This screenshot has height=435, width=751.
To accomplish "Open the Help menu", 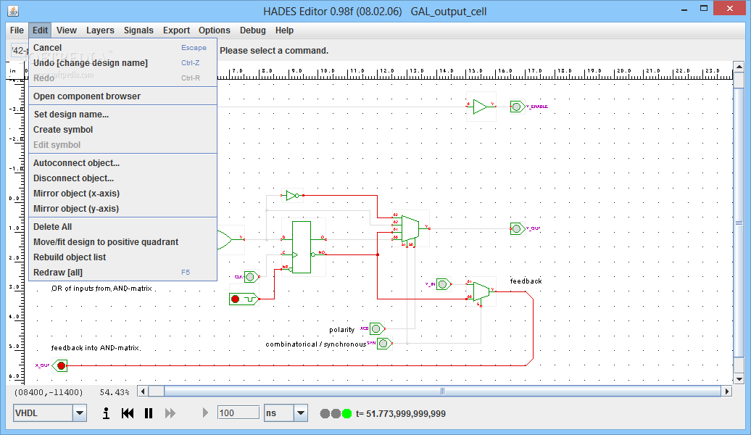I will point(284,30).
